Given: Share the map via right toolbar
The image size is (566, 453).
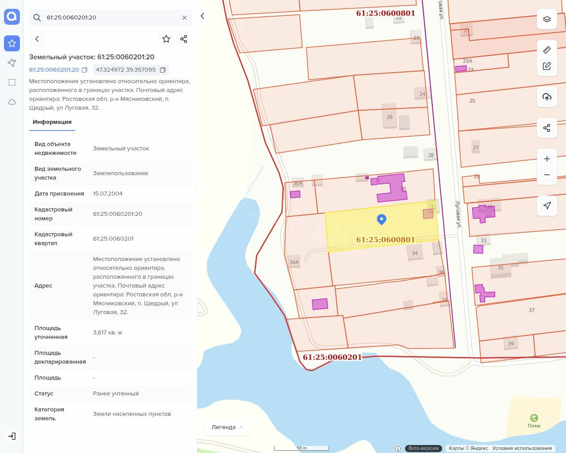Looking at the screenshot, I should [547, 128].
